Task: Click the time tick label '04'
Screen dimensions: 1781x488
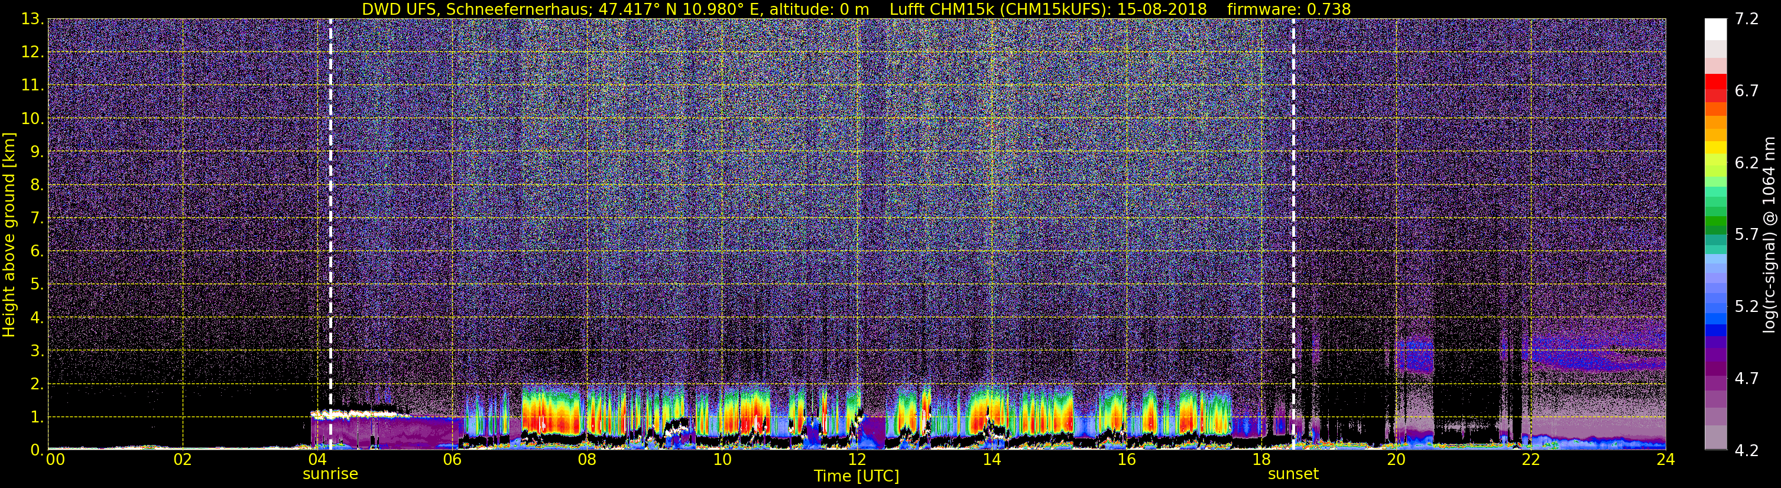Action: point(317,460)
